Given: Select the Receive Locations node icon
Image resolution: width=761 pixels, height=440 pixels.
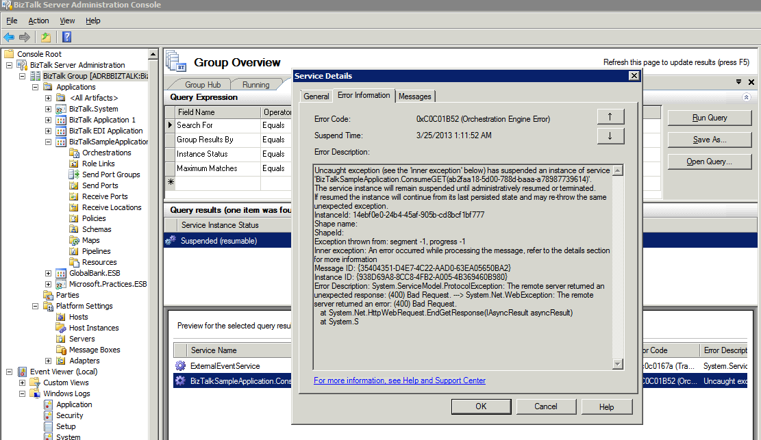Looking at the screenshot, I should pos(74,207).
